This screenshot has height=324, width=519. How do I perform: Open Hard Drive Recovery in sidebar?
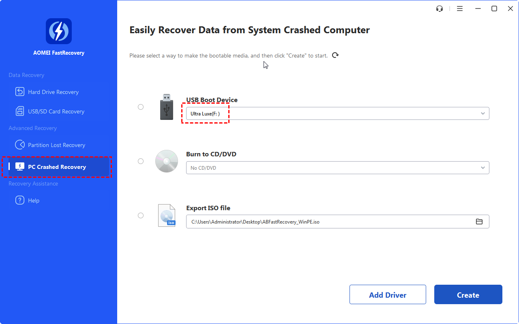53,92
